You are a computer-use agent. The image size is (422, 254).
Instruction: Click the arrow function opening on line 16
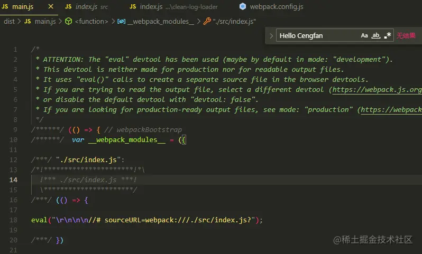72,200
